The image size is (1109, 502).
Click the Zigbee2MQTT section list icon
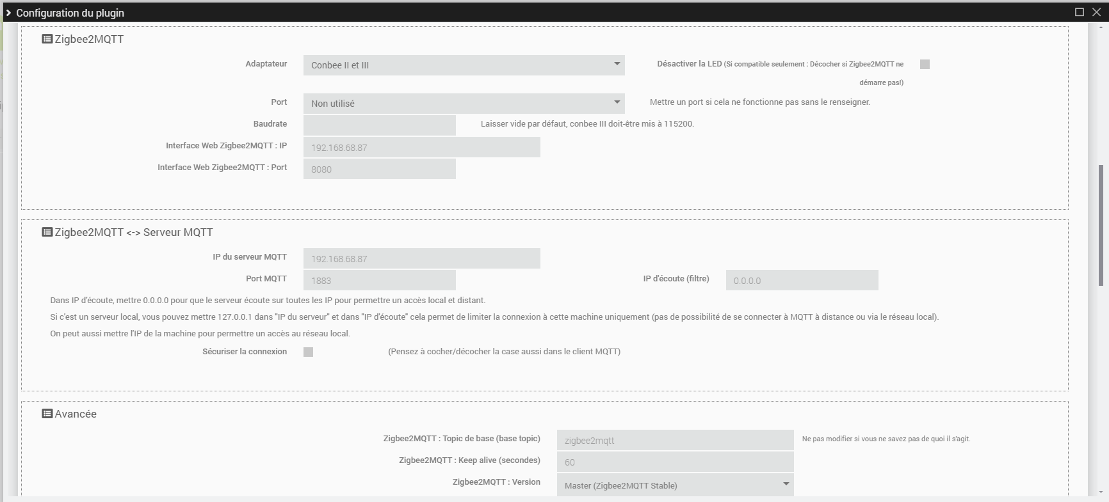click(x=47, y=39)
